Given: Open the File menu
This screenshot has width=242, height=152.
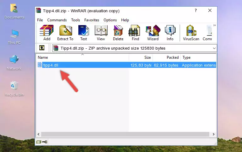Looking at the screenshot, I should click(40, 20).
